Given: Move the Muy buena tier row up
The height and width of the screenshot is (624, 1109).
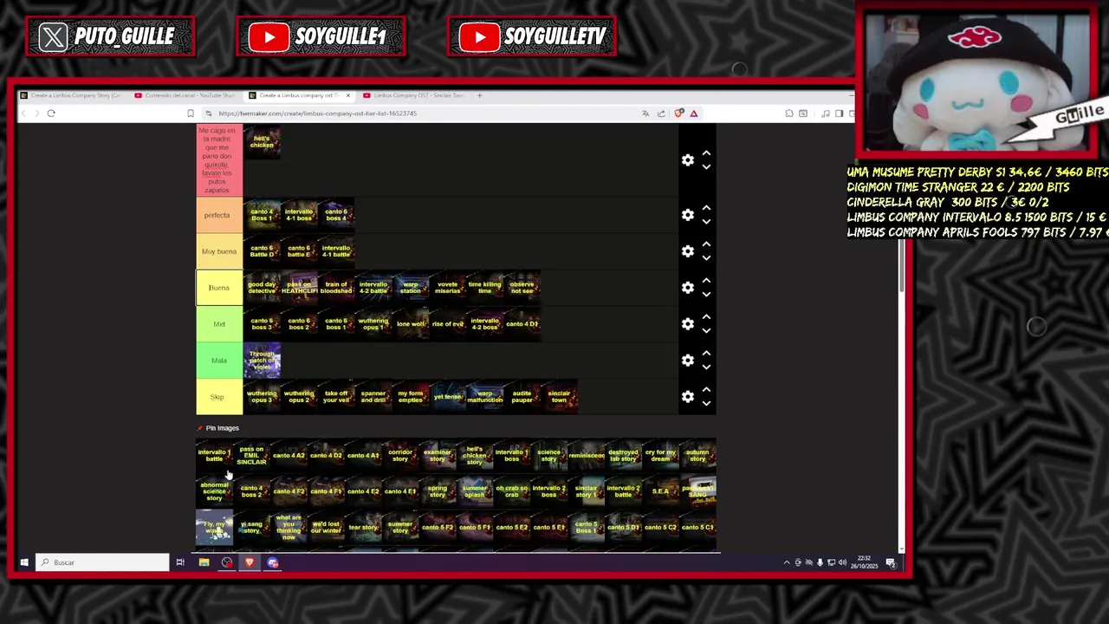Looking at the screenshot, I should click(x=706, y=244).
